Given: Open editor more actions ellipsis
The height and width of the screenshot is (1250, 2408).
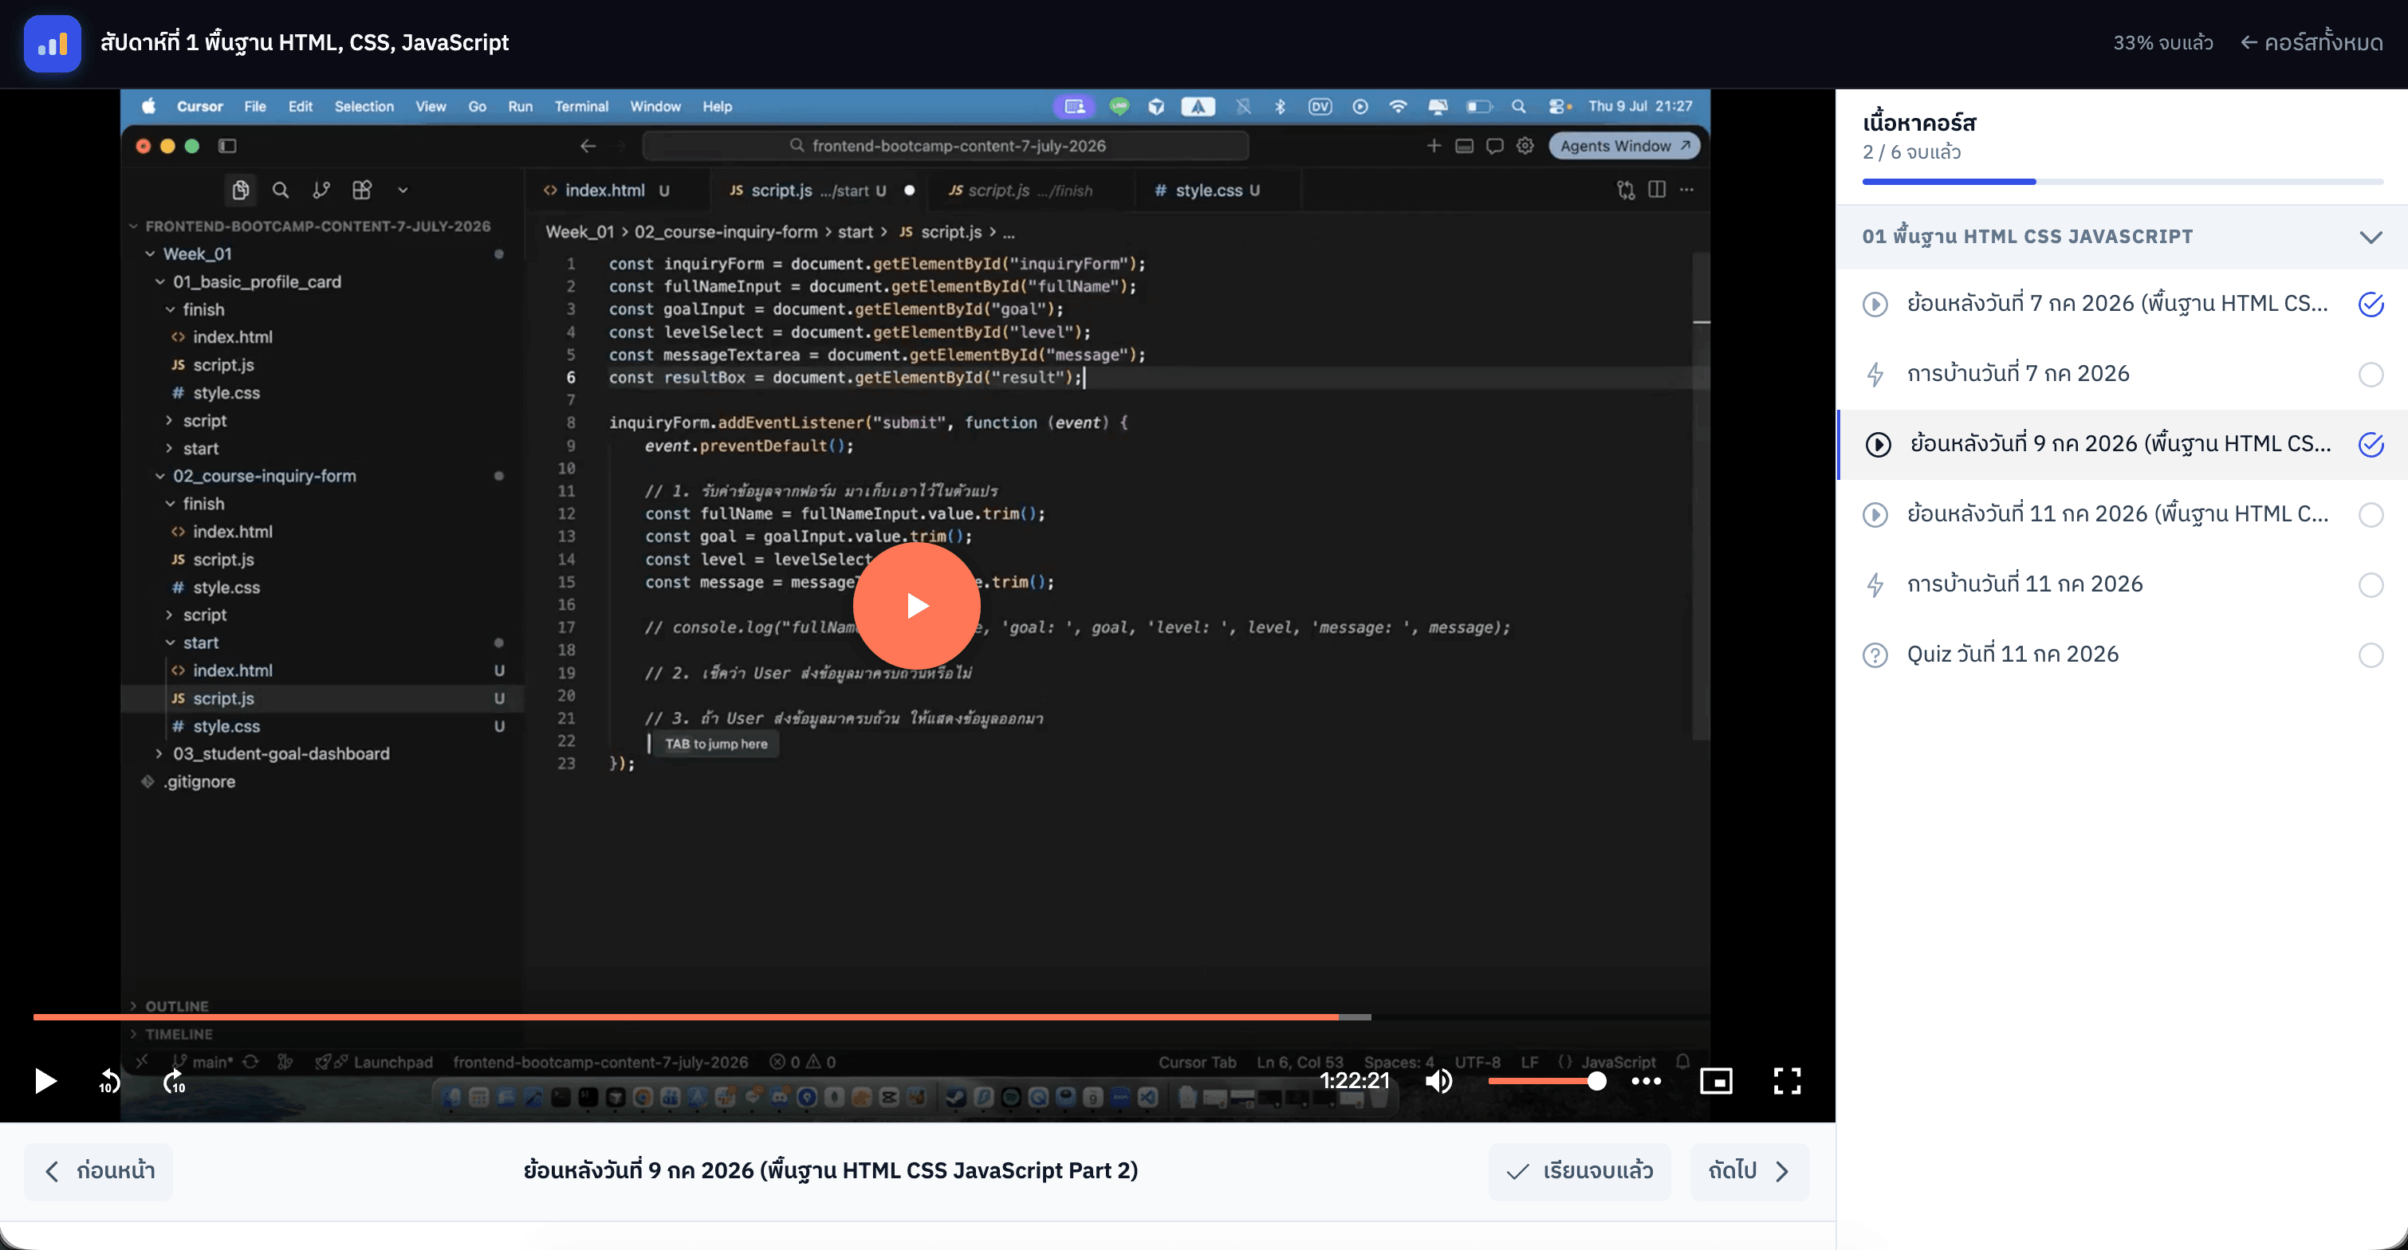Looking at the screenshot, I should 1686,190.
